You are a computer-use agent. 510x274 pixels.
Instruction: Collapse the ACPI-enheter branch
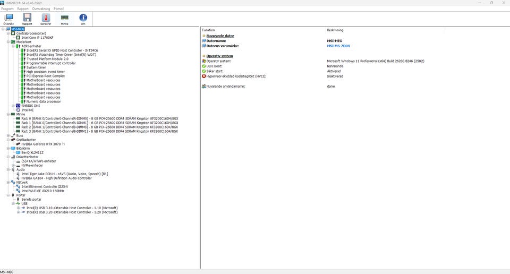[13, 46]
